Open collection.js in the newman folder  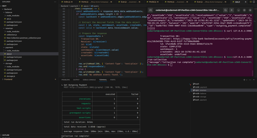pos(29,35)
